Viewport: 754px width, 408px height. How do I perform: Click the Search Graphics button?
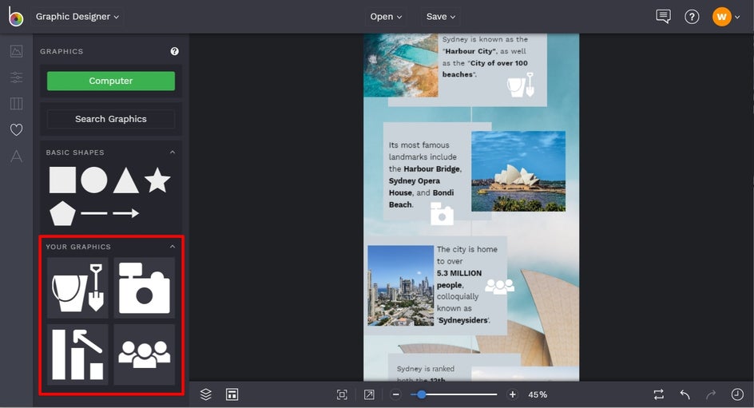point(111,119)
